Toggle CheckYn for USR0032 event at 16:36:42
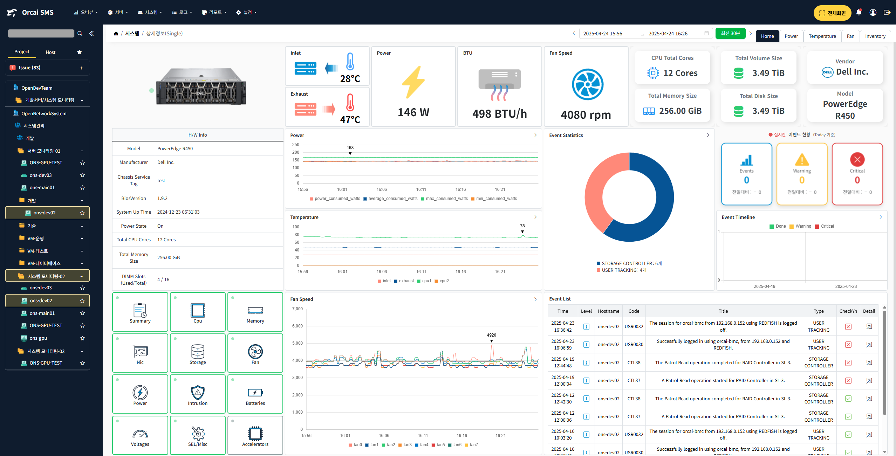Screen dimensions: 896x456 (848, 326)
